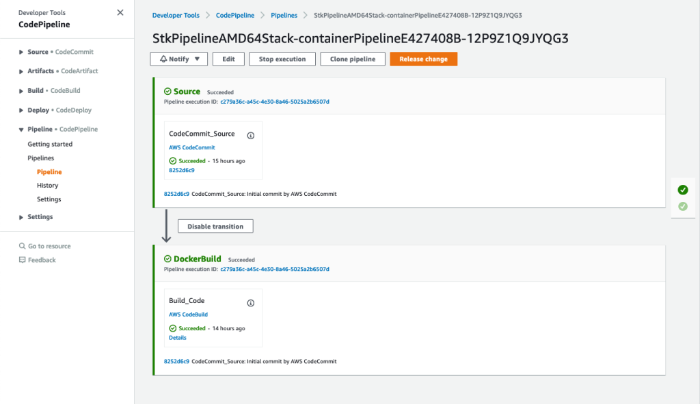This screenshot has height=404, width=700.
Task: Select Pipelines in the breadcrumb trail
Action: point(284,14)
